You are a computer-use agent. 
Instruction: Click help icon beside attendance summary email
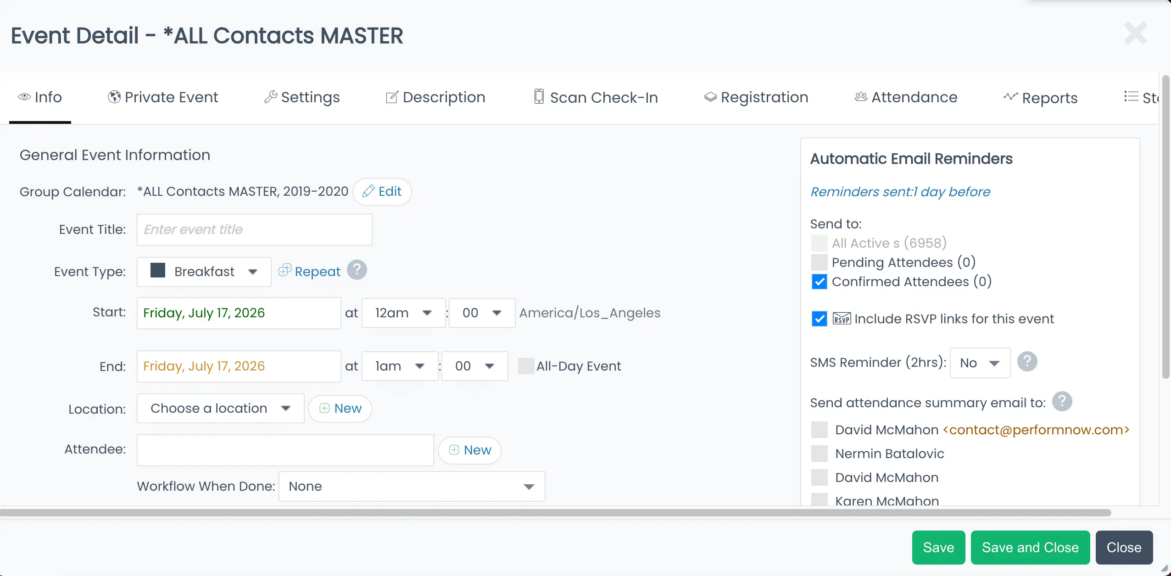(x=1062, y=401)
